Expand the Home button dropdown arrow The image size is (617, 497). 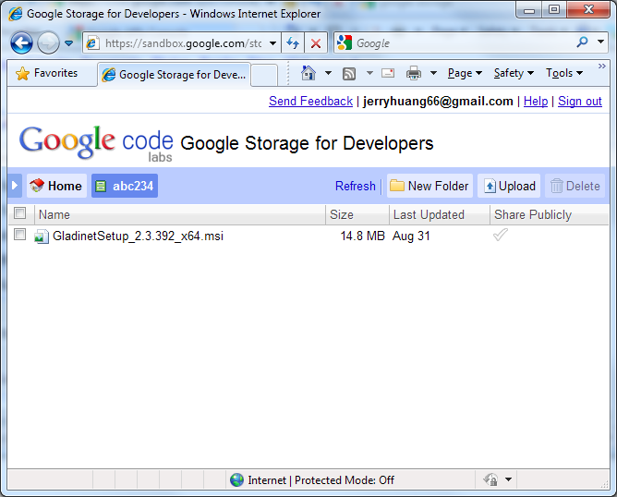328,73
